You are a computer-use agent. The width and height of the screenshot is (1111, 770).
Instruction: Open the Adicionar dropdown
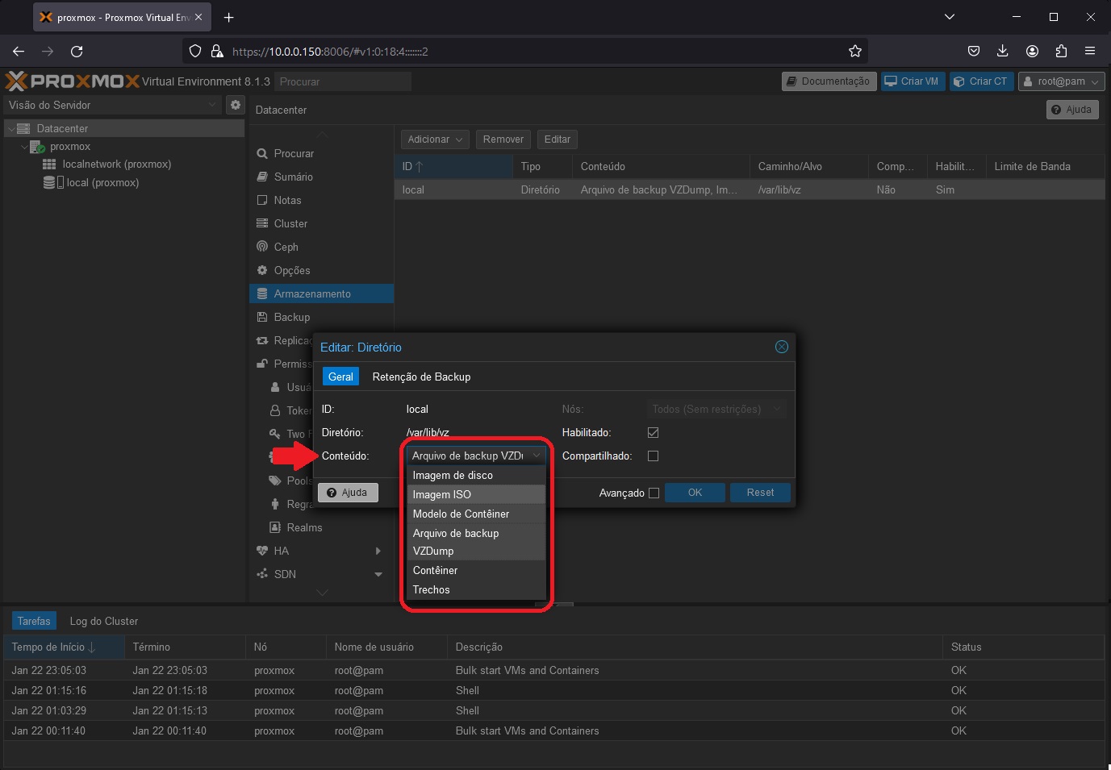[435, 139]
